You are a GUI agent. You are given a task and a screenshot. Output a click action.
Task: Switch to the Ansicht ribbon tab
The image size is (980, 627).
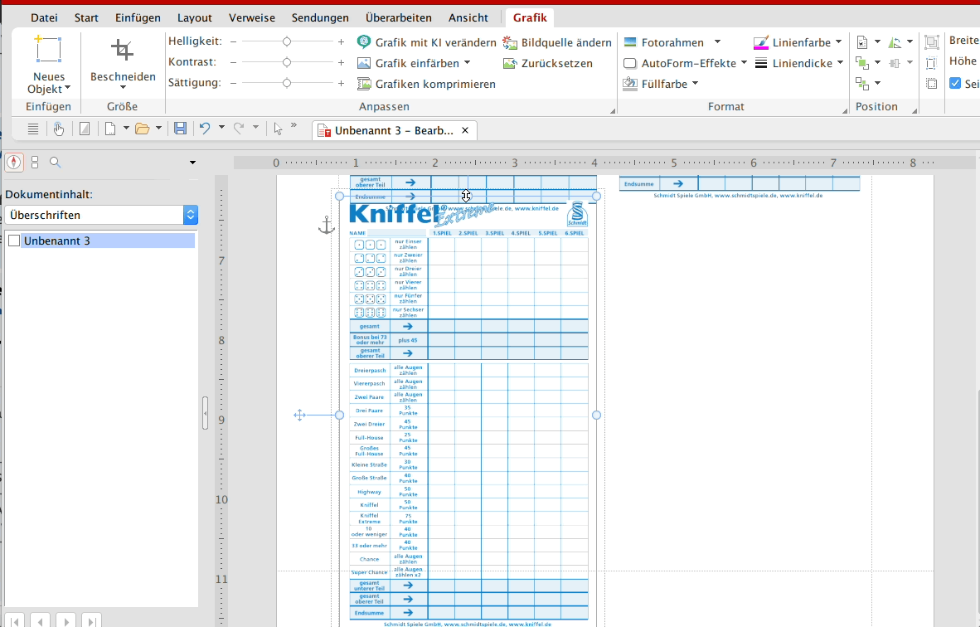468,17
